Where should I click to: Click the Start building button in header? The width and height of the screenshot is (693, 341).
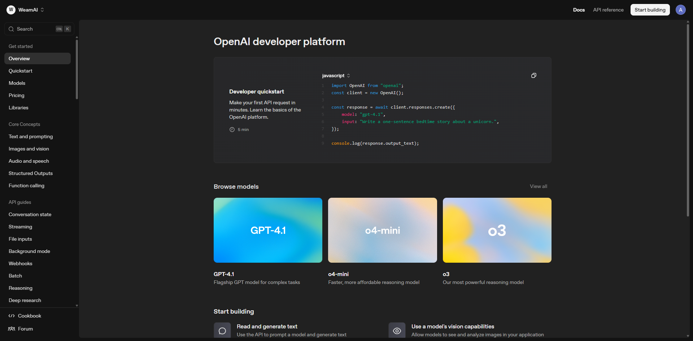pyautogui.click(x=650, y=10)
